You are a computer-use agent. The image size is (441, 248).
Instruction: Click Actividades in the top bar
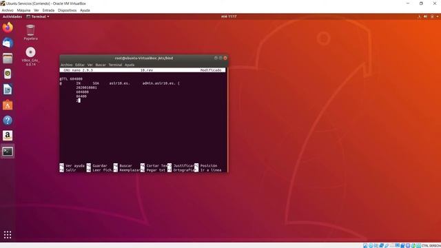12,17
